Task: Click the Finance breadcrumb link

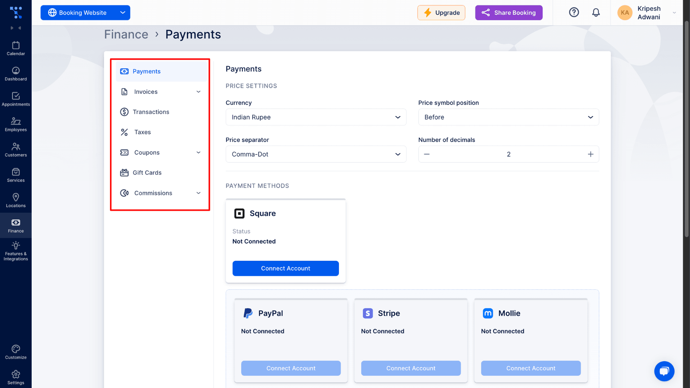Action: point(126,34)
